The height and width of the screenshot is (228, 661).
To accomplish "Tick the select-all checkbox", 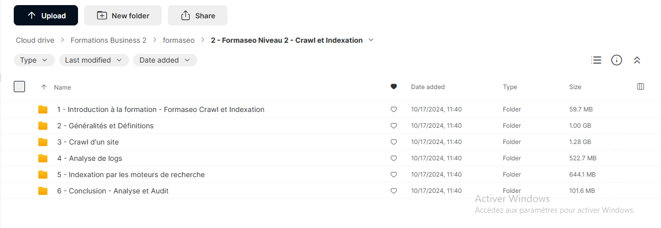I will pos(19,87).
